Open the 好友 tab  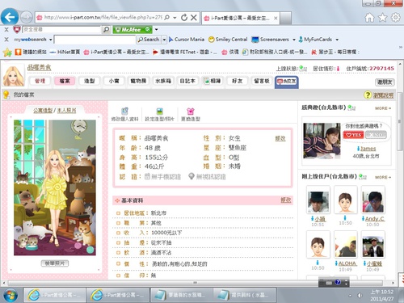(237, 81)
